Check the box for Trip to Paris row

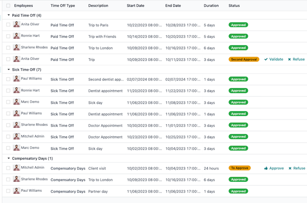point(8,25)
